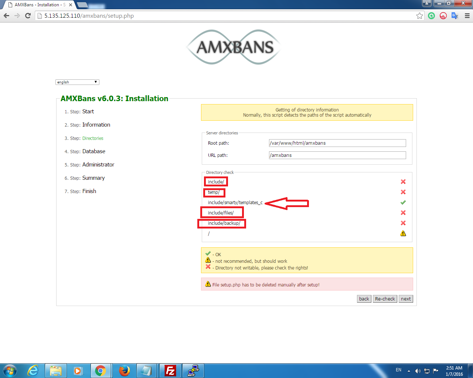Viewport: 473px width, 378px height.
Task: Open Windows Media Player from the taskbar
Action: pos(78,371)
